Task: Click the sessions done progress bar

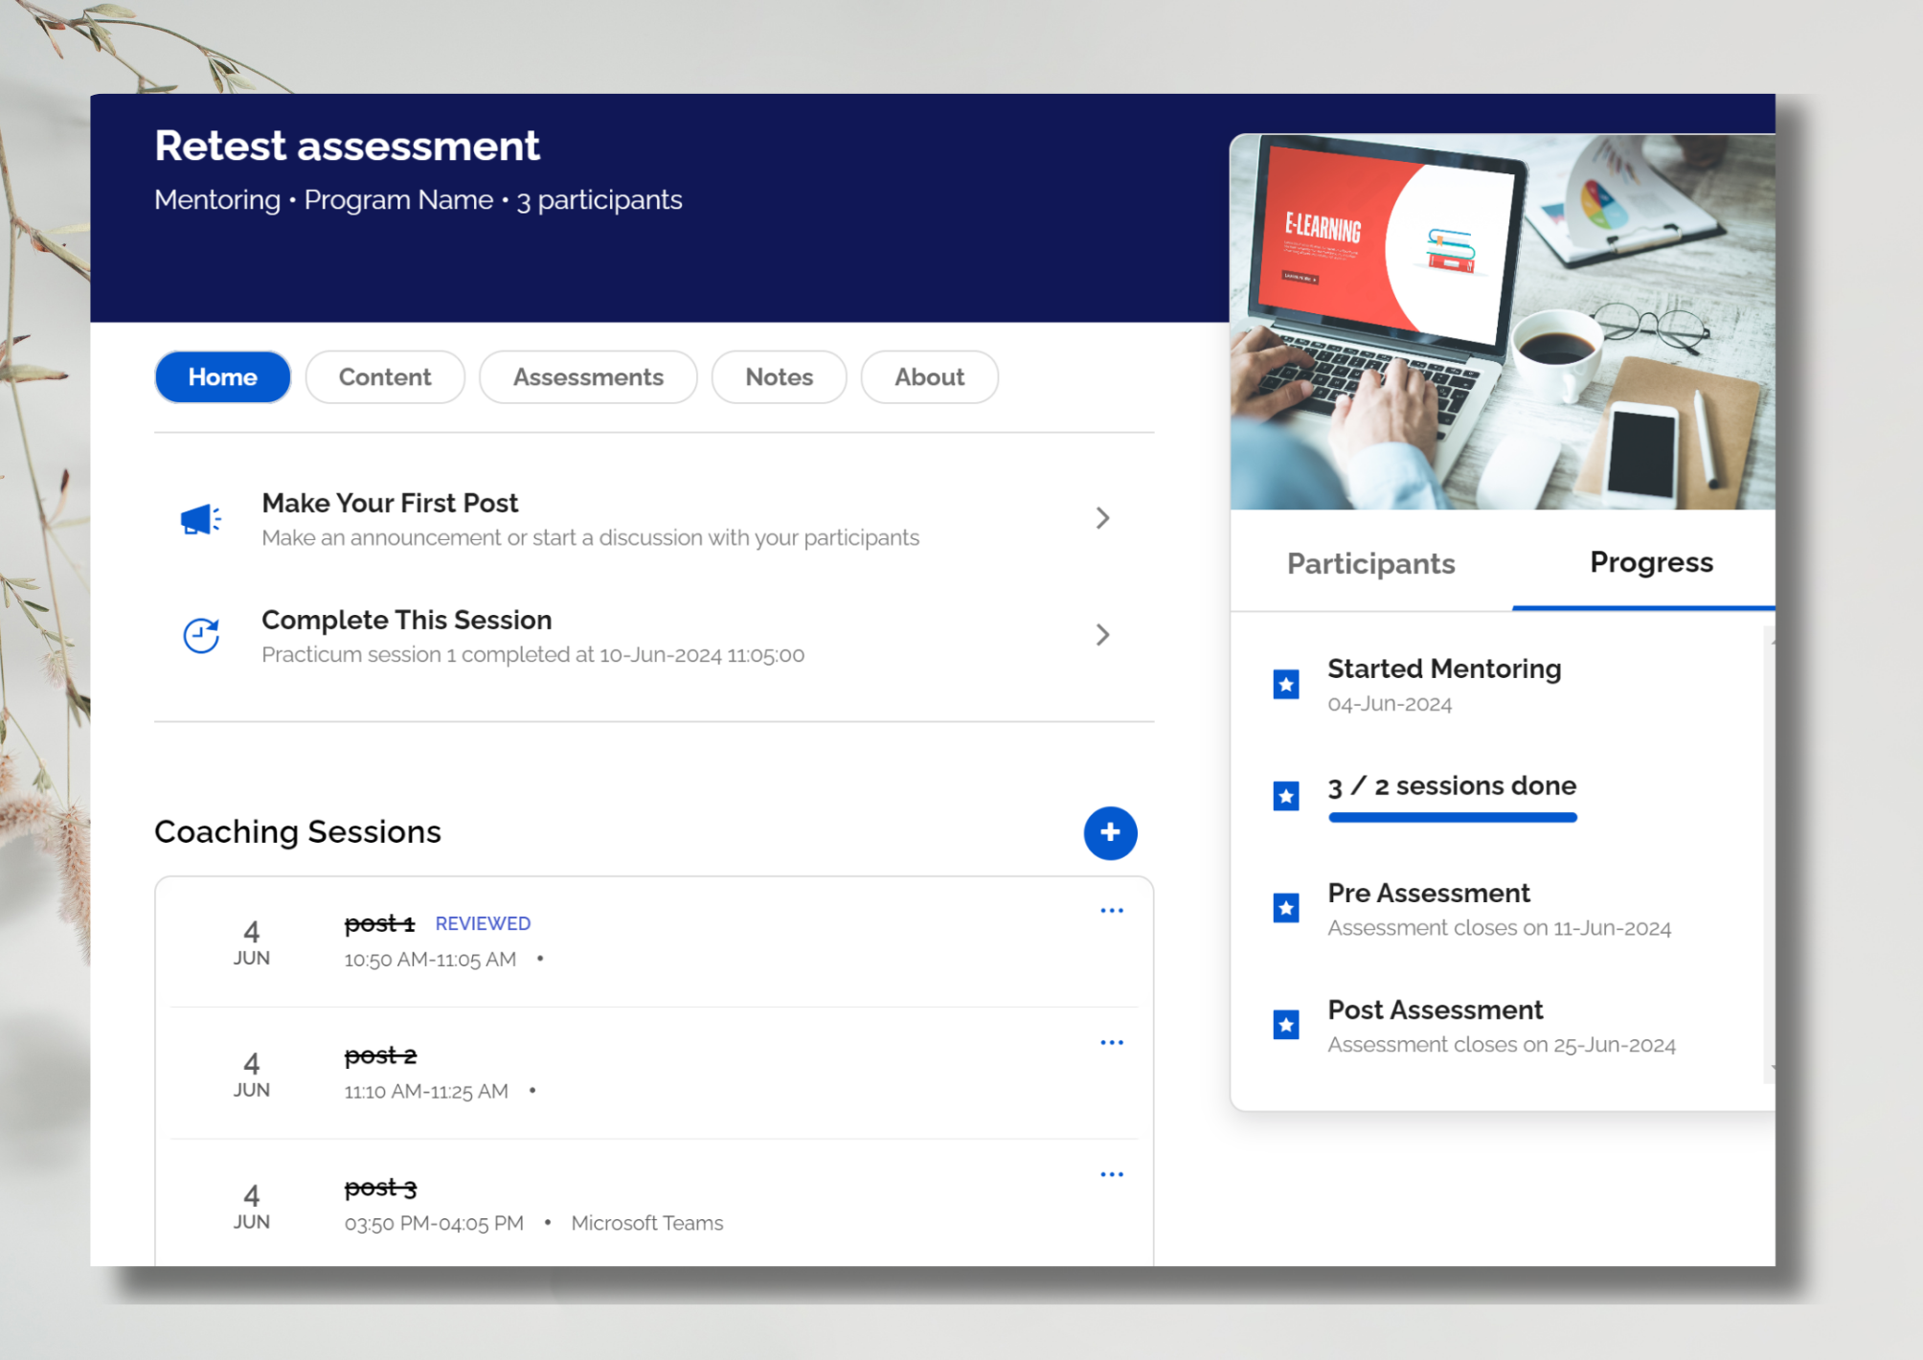Action: click(x=1452, y=818)
